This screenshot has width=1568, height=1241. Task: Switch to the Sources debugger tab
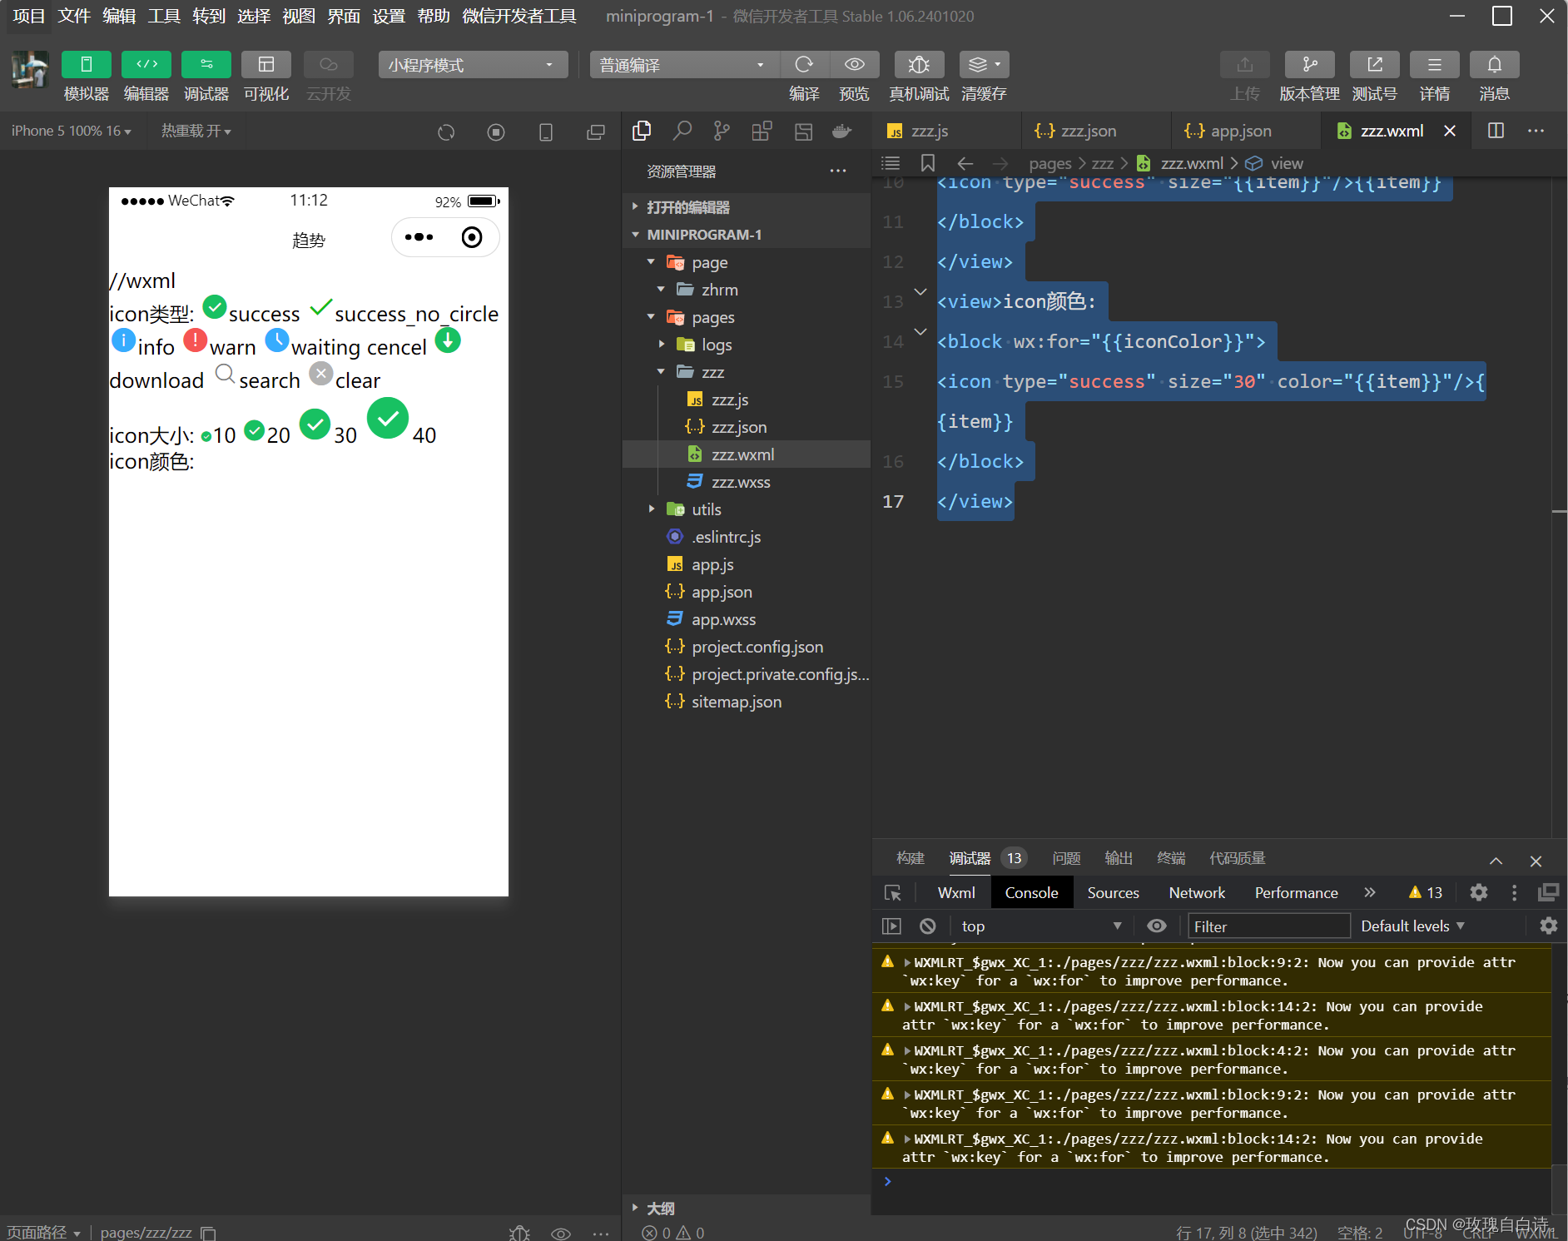tap(1113, 892)
